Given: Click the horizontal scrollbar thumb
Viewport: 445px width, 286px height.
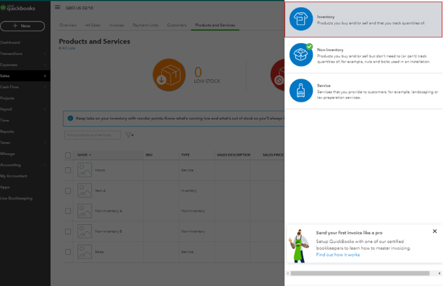Looking at the screenshot, I should 360,273.
